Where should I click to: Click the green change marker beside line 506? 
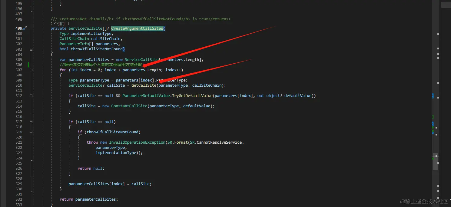coord(28,65)
